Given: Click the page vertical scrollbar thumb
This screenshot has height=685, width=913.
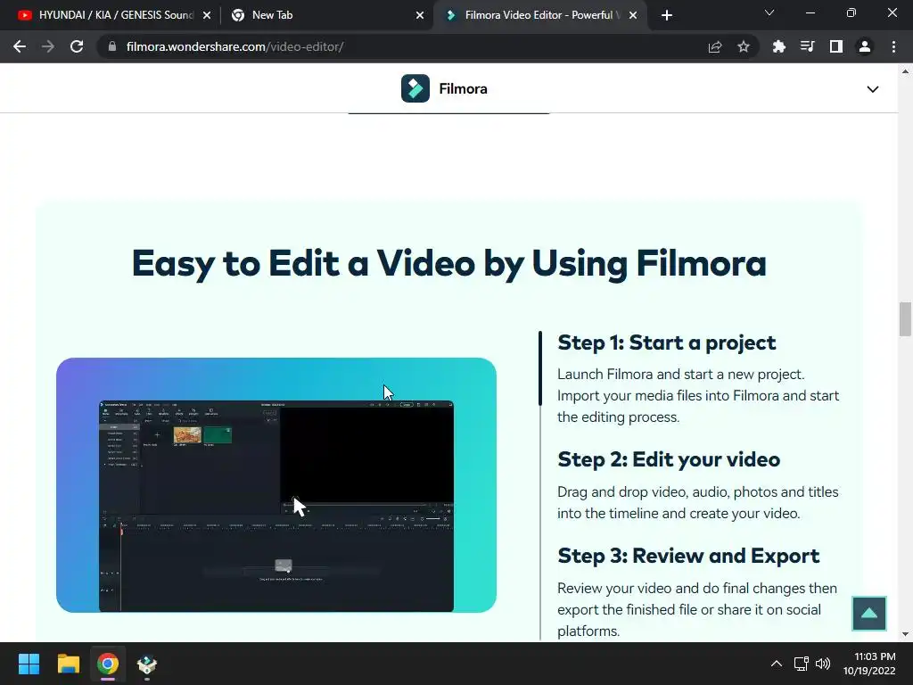Looking at the screenshot, I should 905,319.
